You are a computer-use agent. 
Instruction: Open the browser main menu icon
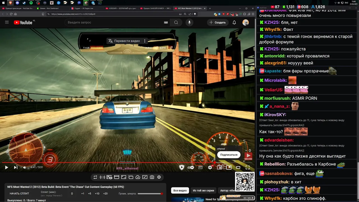coord(254,14)
